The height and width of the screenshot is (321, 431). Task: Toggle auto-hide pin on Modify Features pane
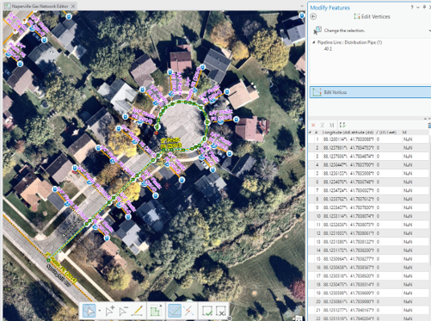point(424,7)
